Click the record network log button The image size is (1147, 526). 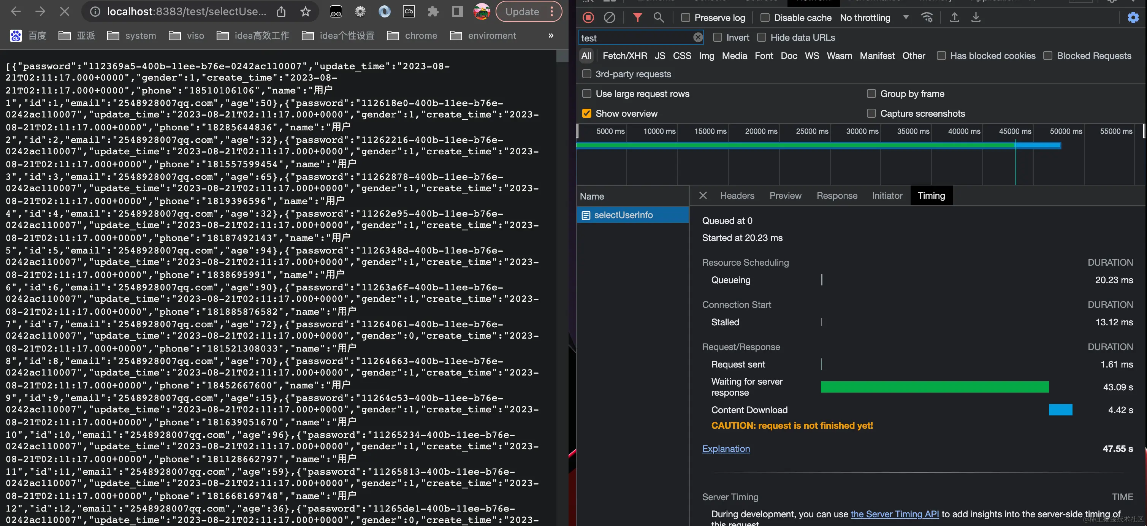[588, 18]
